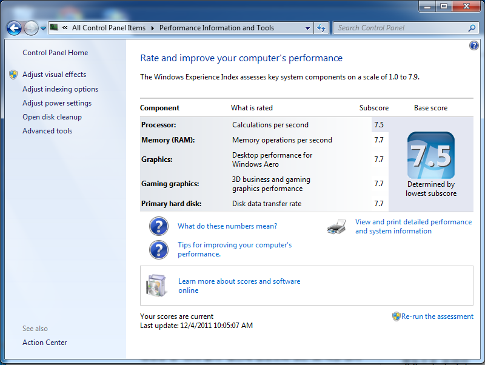Click shield icon beside Re-run the assessment
Image resolution: width=485 pixels, height=365 pixels.
(x=396, y=316)
